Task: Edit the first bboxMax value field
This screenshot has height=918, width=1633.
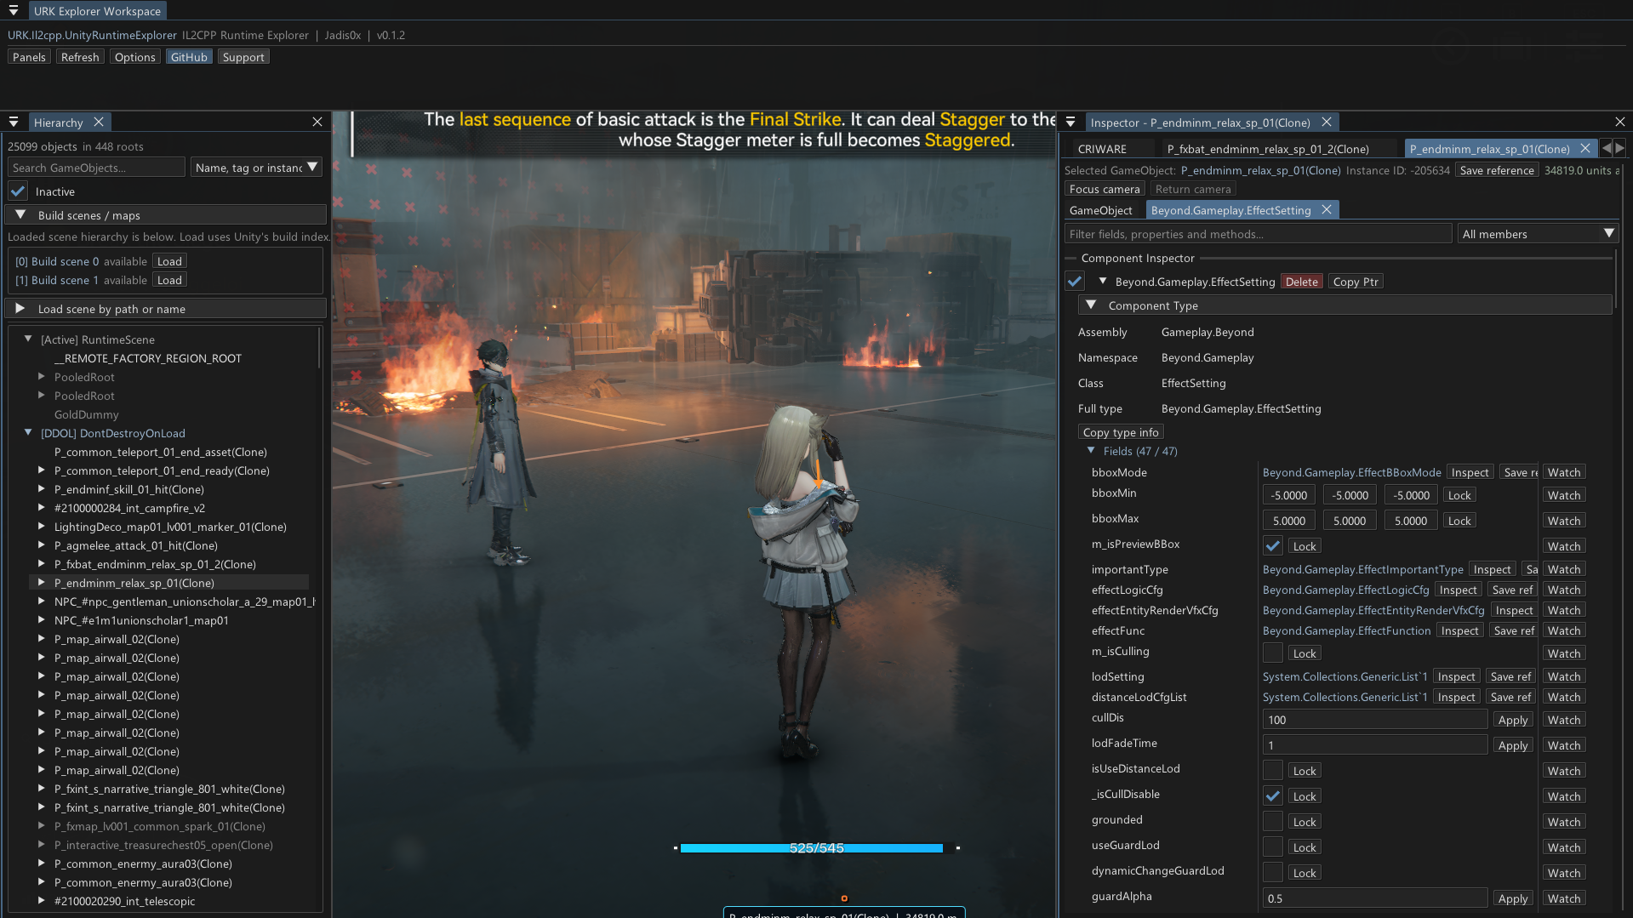Action: [x=1288, y=521]
